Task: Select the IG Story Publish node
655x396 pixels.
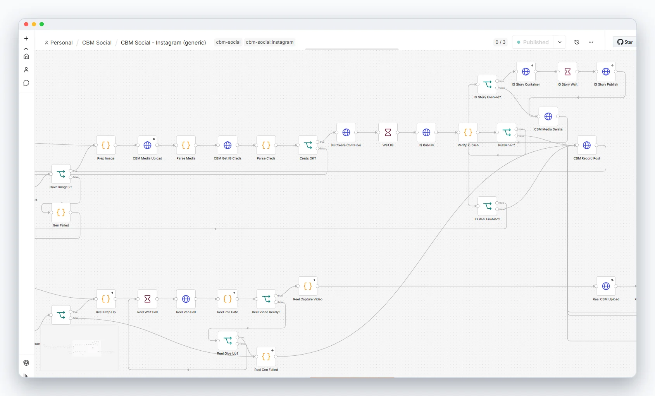Action: [606, 72]
